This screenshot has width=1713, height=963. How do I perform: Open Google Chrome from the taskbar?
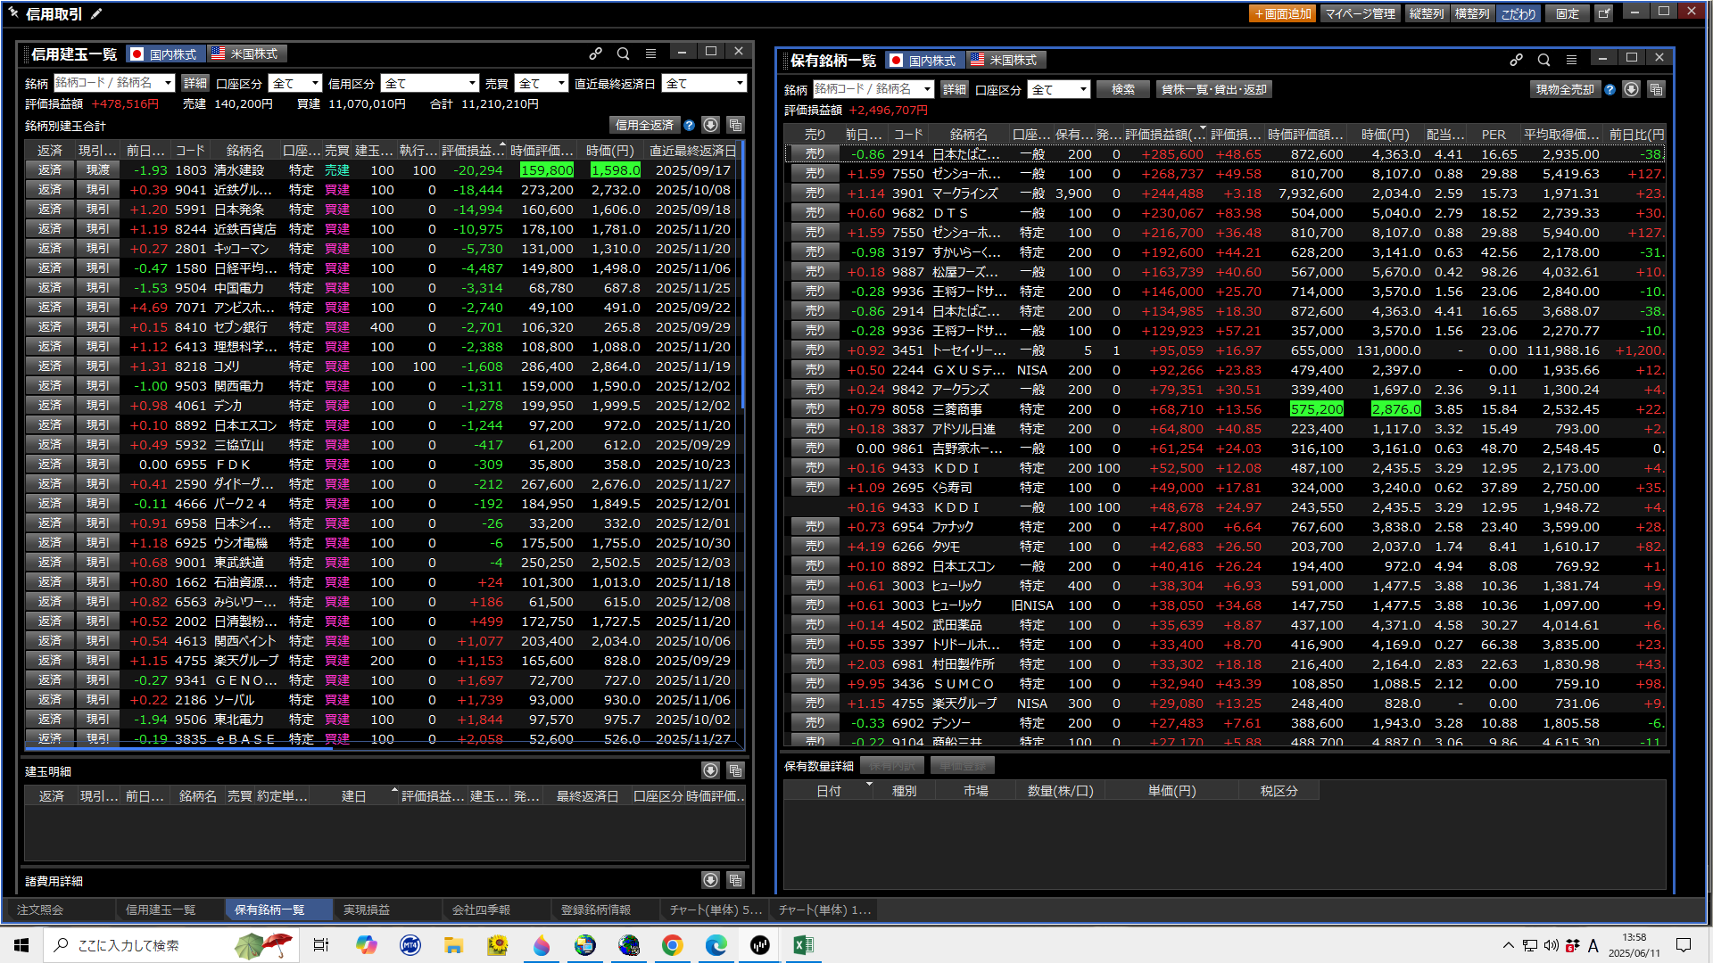pos(672,945)
